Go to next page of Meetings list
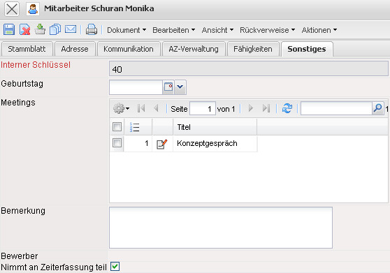 250,108
